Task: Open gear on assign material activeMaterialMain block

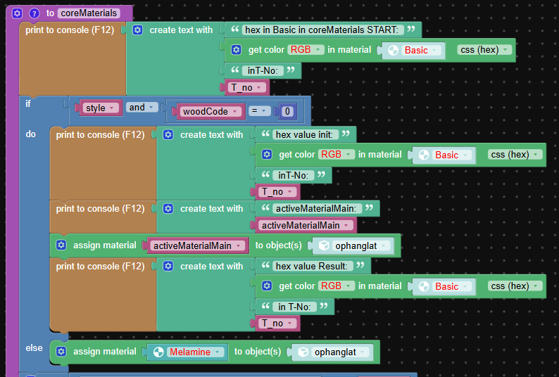Action: point(61,245)
